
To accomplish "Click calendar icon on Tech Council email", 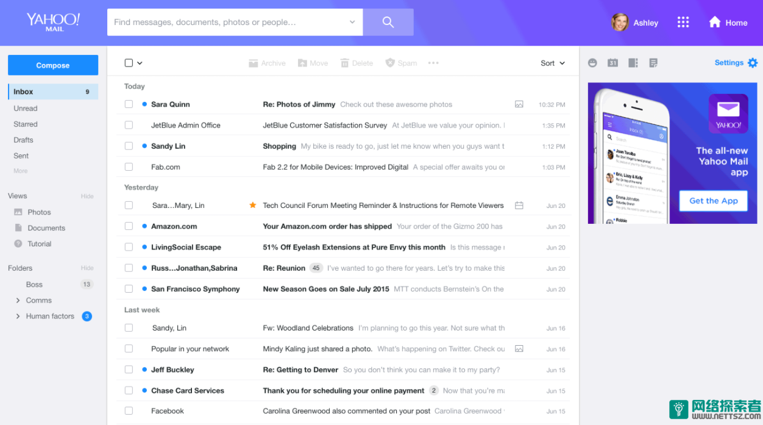I will [x=519, y=205].
